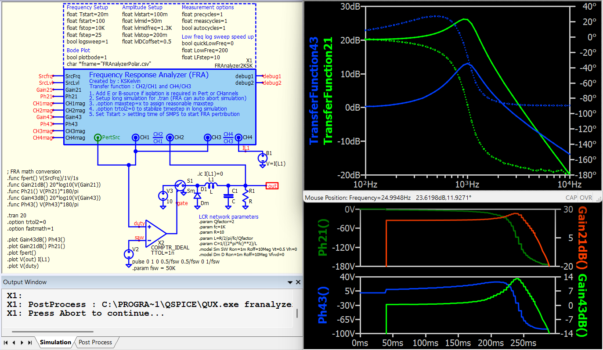
Task: Click the CAP indicator in the status bar
Action: [x=571, y=198]
